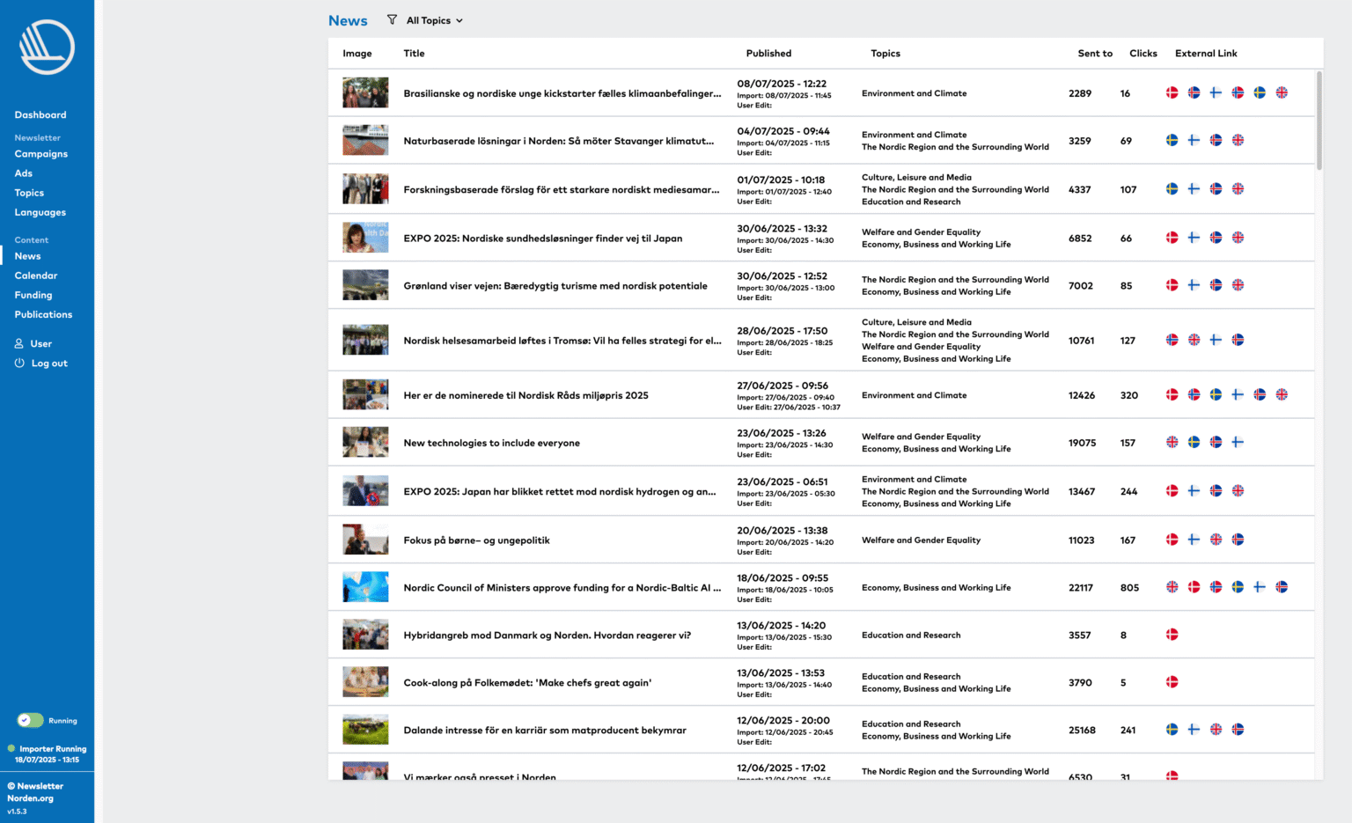Click the chevron next to All Topics
The image size is (1352, 823).
(459, 21)
